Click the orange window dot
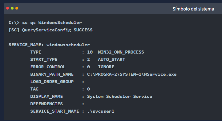This screenshot has height=121, width=222. tap(17, 8)
